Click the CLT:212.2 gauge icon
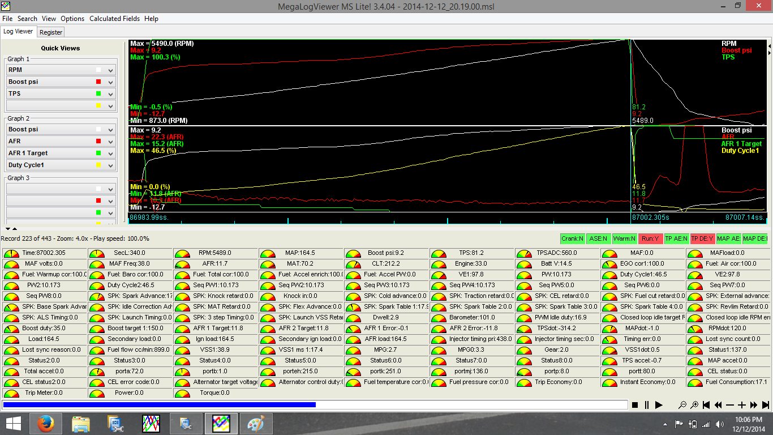Image resolution: width=773 pixels, height=435 pixels. tap(353, 265)
